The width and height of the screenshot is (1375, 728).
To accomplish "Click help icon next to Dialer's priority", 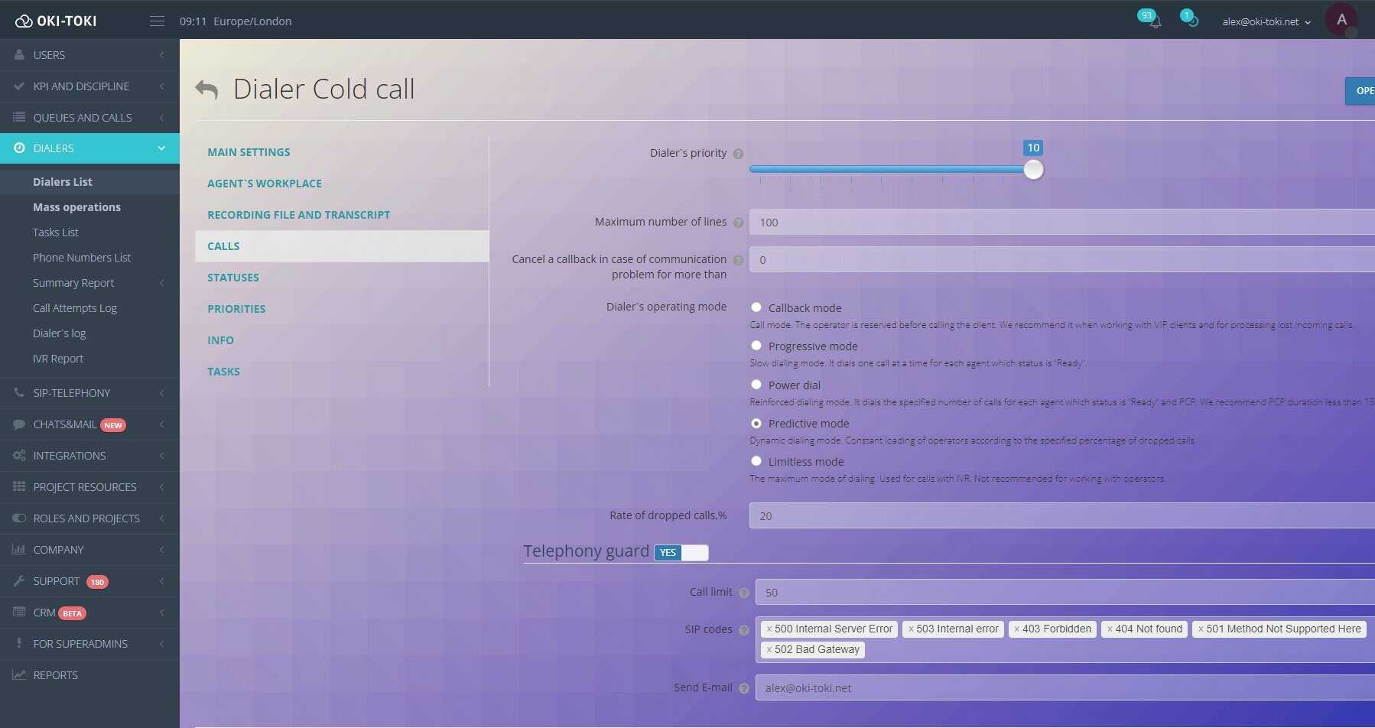I will [738, 154].
